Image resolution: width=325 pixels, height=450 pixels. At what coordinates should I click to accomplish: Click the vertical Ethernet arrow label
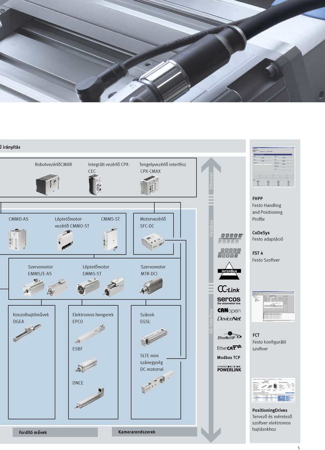pyautogui.click(x=211, y=181)
